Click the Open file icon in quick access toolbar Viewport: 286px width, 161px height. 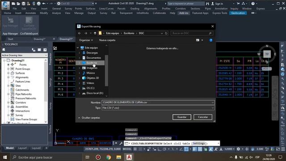click(18, 4)
